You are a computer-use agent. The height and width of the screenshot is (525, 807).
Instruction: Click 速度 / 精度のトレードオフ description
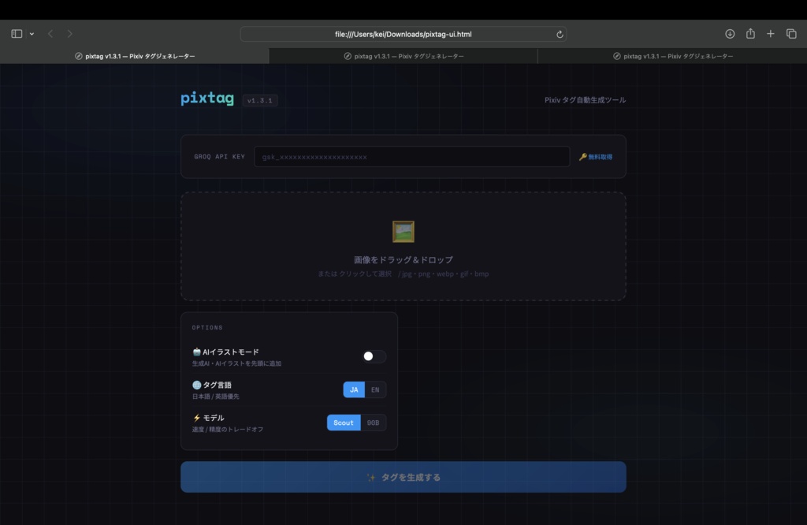[x=228, y=430]
